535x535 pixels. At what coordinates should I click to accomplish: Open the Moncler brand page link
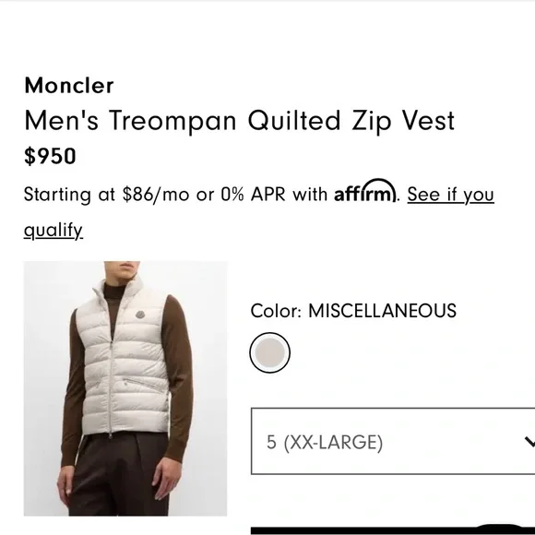click(69, 85)
